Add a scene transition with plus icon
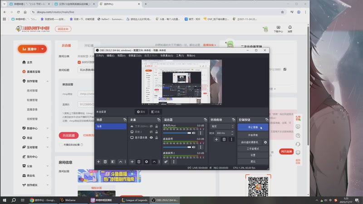 (216, 140)
